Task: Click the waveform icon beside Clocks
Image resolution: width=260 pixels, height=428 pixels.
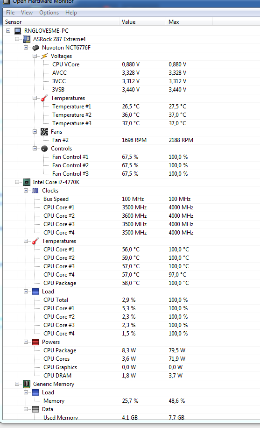Action: click(x=35, y=191)
